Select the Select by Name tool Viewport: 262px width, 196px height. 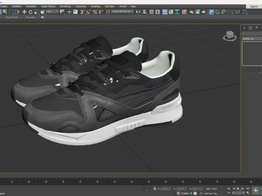pyautogui.click(x=5, y=12)
